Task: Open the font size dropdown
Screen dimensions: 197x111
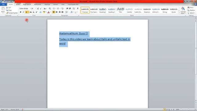Action: [x=36, y=9]
